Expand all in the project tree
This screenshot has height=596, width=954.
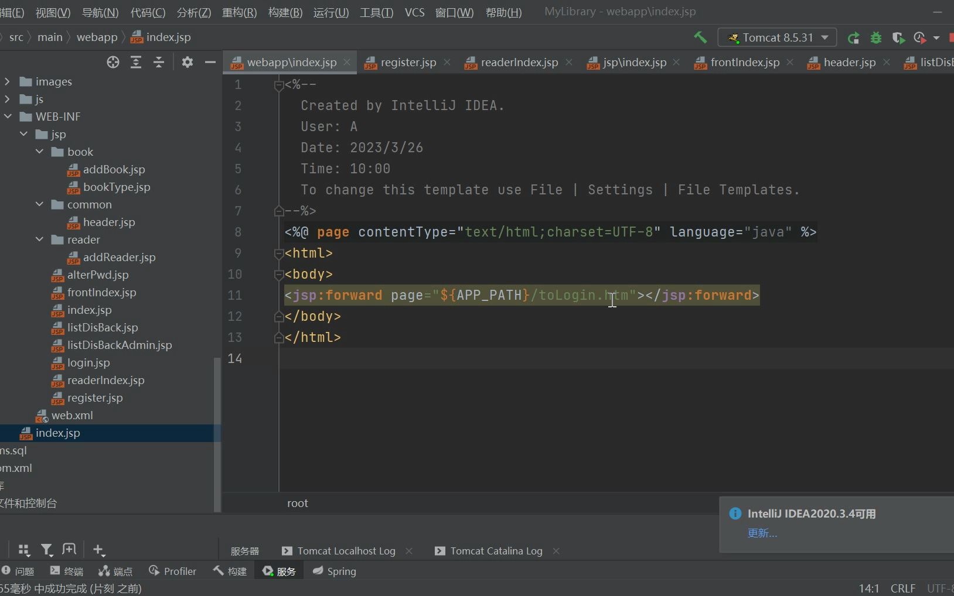[136, 62]
